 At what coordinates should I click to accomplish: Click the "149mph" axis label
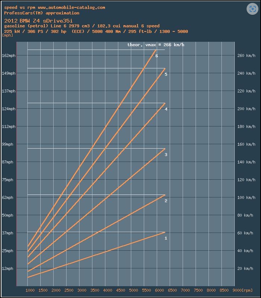coord(9,73)
